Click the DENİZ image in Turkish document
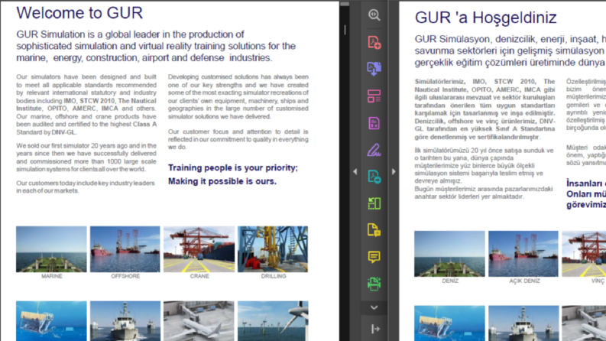 point(449,254)
